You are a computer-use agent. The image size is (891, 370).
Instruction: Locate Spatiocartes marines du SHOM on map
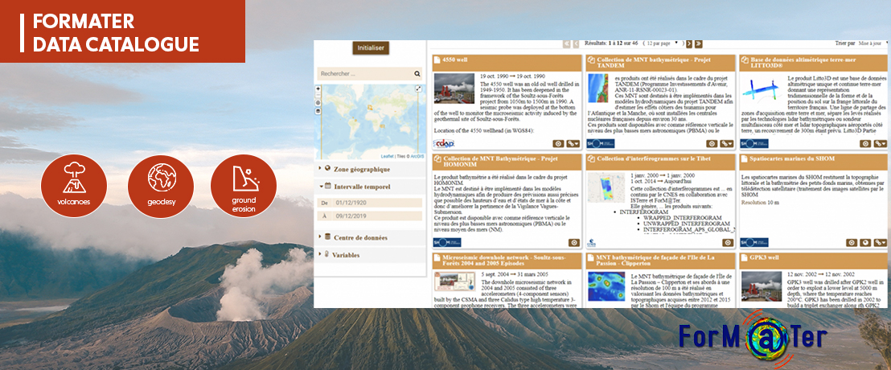tap(852, 243)
